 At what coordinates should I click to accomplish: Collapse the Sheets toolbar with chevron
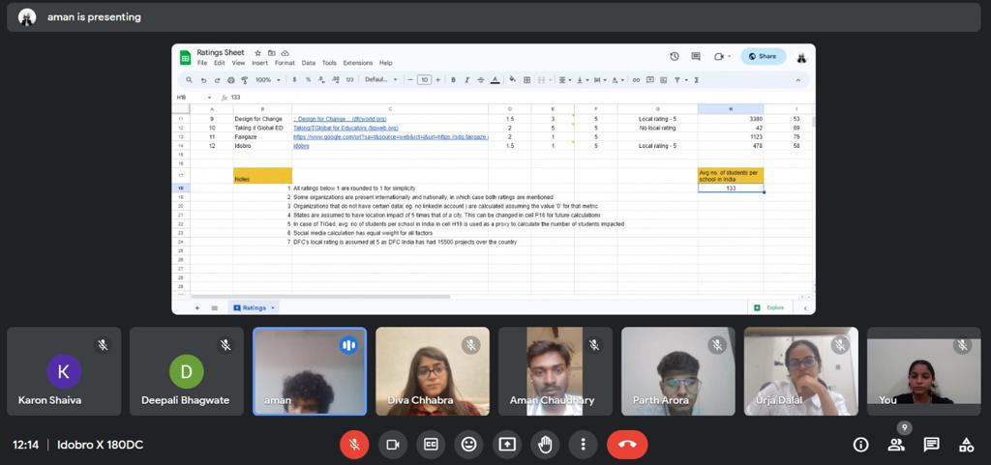(797, 80)
